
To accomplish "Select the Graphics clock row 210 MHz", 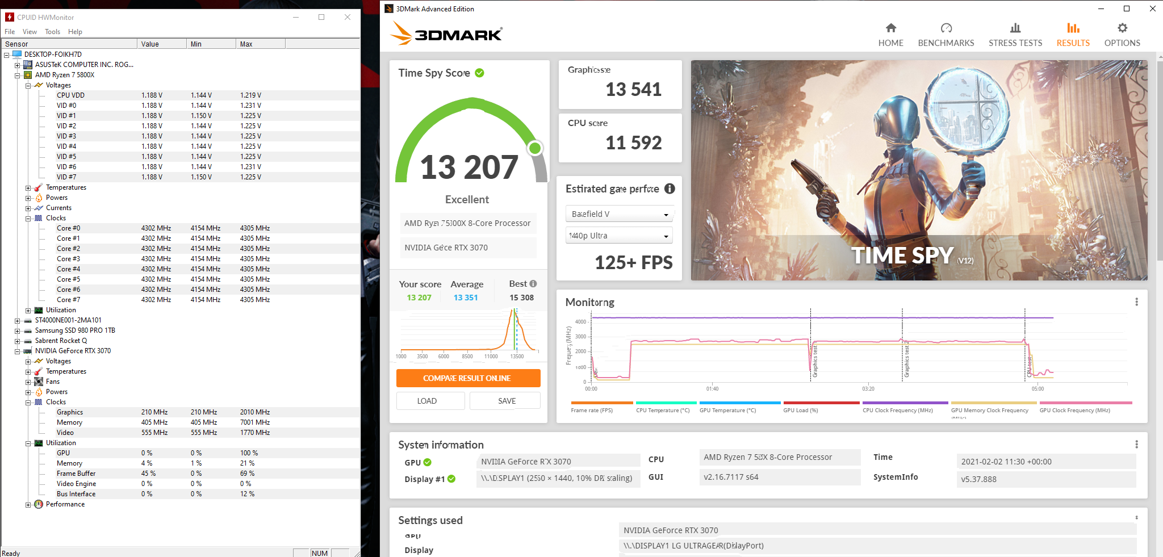I will coord(180,412).
